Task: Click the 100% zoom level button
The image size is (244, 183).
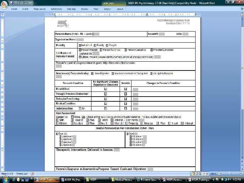Action: [x=213, y=174]
